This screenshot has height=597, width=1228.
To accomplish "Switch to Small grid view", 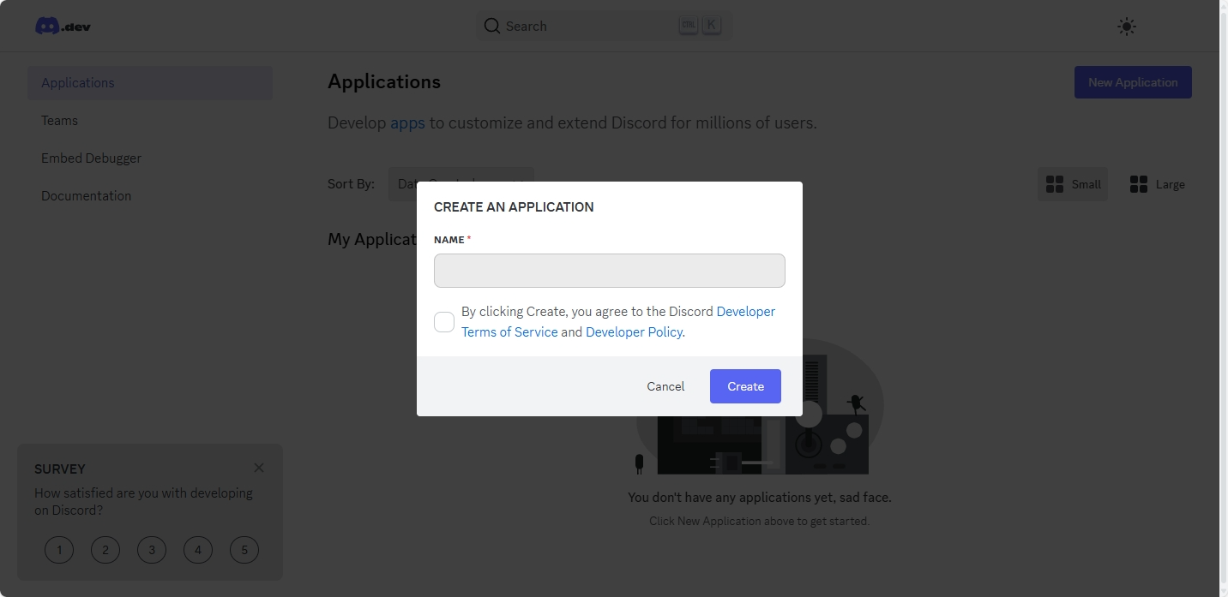I will click(x=1073, y=184).
